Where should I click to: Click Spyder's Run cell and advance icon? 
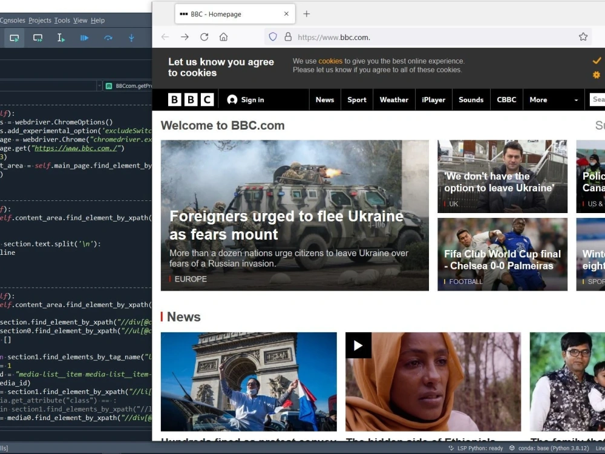38,38
